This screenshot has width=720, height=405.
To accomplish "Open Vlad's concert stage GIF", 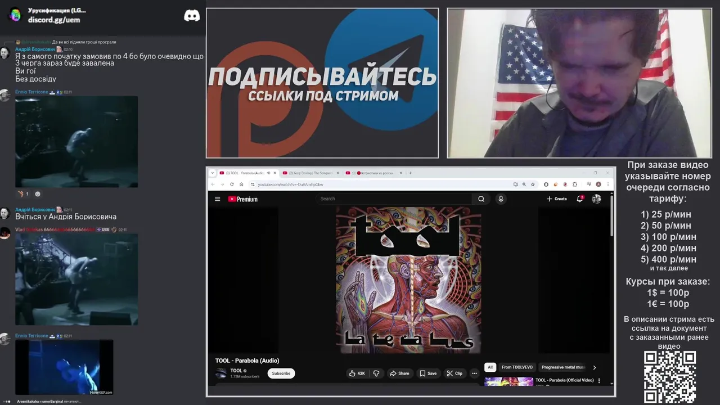I will pos(76,279).
